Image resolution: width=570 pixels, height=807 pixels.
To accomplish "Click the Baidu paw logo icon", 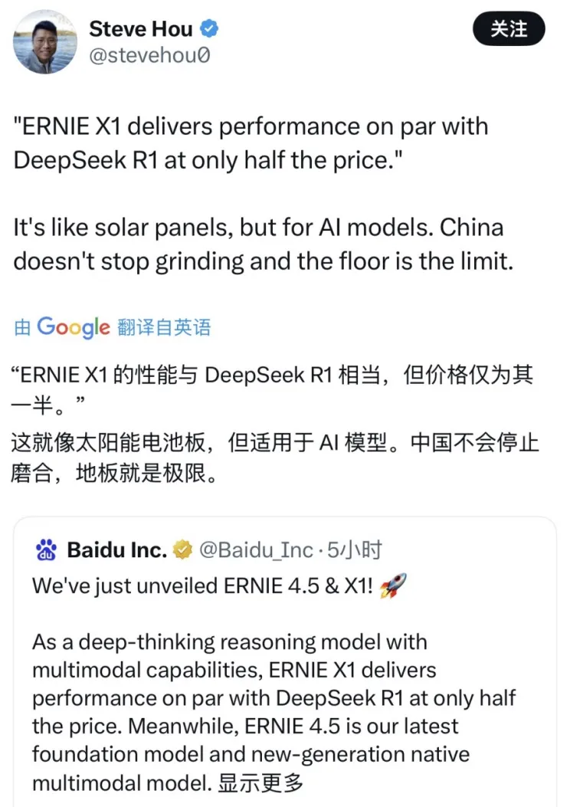I will click(x=46, y=549).
